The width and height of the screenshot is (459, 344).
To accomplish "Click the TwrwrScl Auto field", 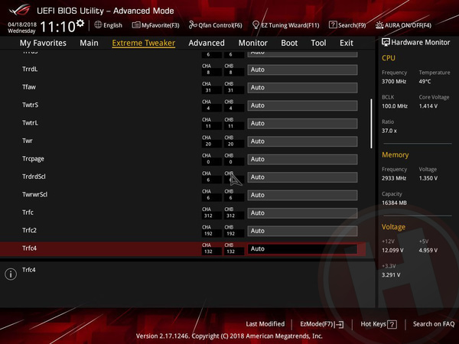I will click(x=302, y=195).
